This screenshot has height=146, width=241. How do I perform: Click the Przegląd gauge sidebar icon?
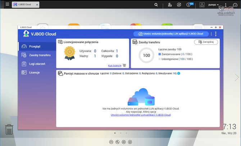[24, 46]
